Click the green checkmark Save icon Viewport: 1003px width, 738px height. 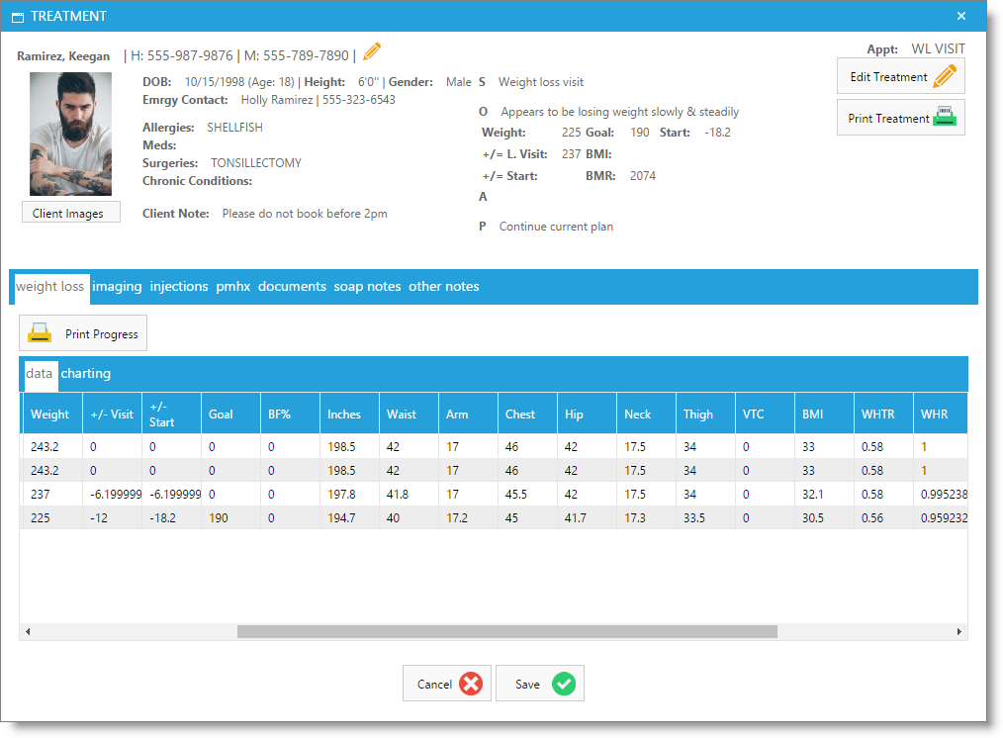pyautogui.click(x=563, y=684)
